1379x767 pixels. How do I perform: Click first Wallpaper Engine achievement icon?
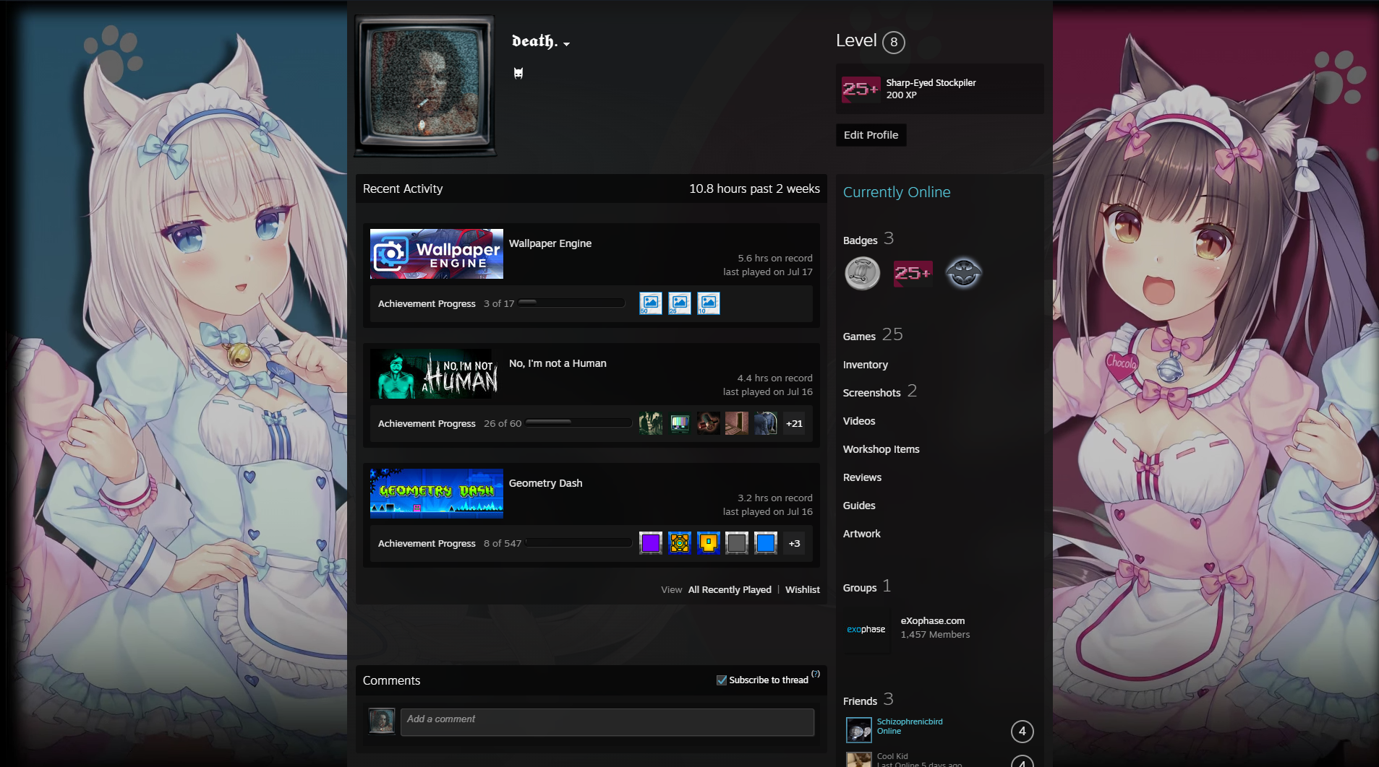pyautogui.click(x=651, y=303)
